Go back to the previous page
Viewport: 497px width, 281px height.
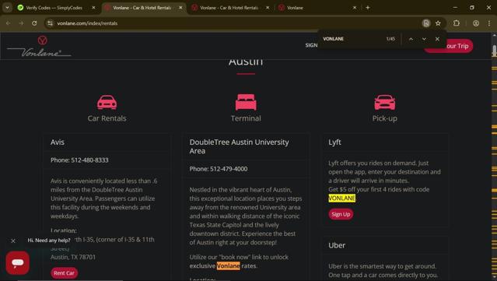(x=9, y=23)
